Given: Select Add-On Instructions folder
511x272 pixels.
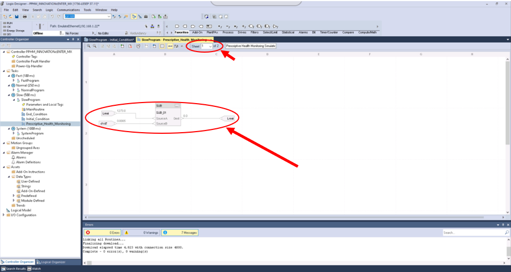Looking at the screenshot, I should 31,172.
